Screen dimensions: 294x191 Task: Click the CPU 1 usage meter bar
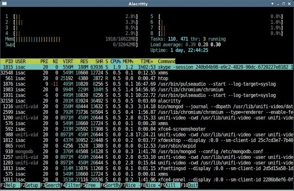tap(75, 17)
